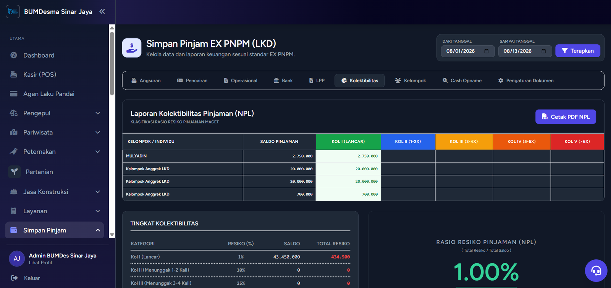This screenshot has height=288, width=611.
Task: Click the sidebar scrollbar up arrow
Action: pos(112,27)
